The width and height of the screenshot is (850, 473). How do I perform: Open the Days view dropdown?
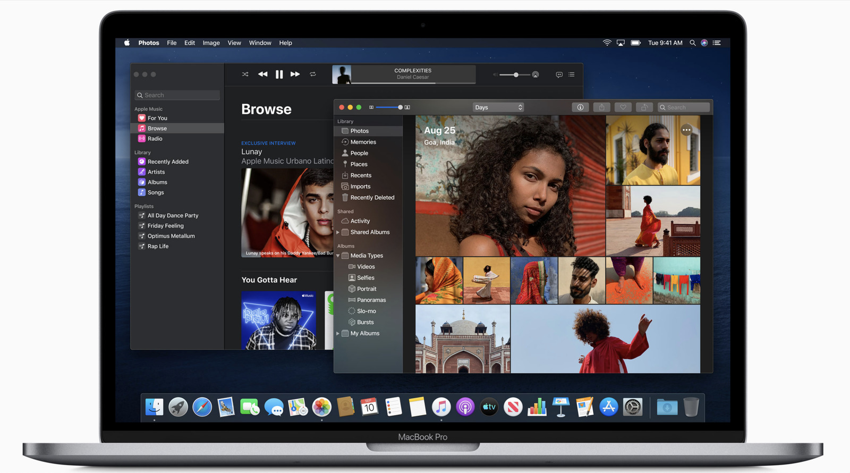point(498,107)
